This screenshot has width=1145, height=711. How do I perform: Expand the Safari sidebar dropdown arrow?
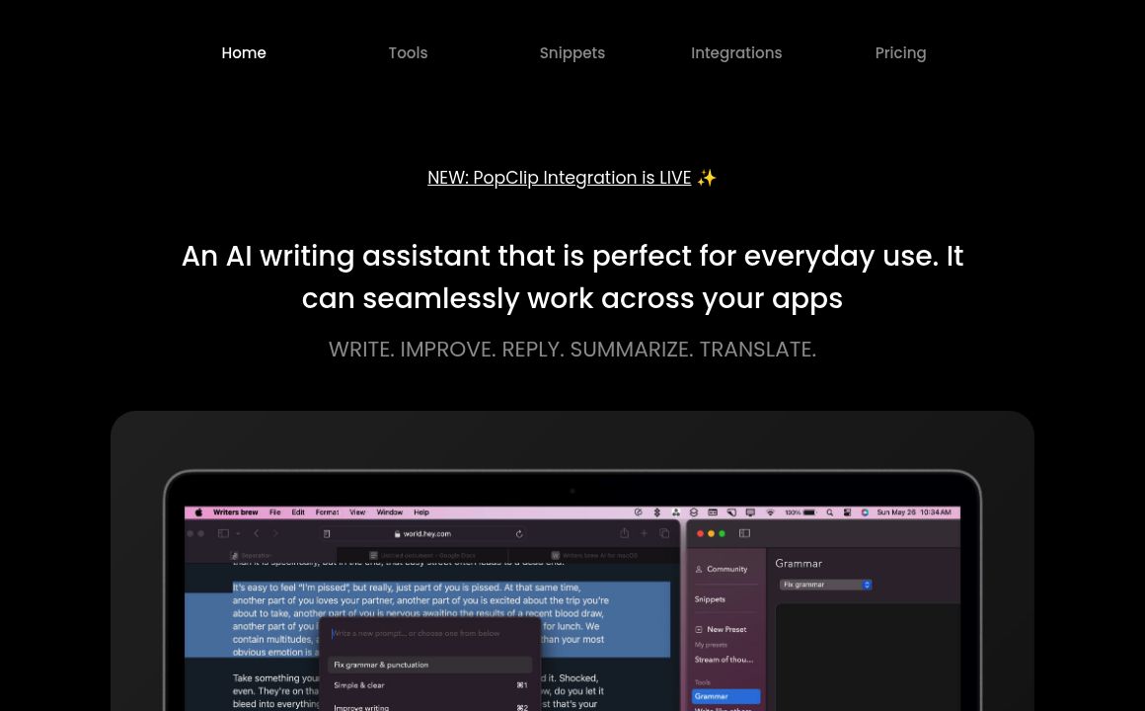click(238, 533)
